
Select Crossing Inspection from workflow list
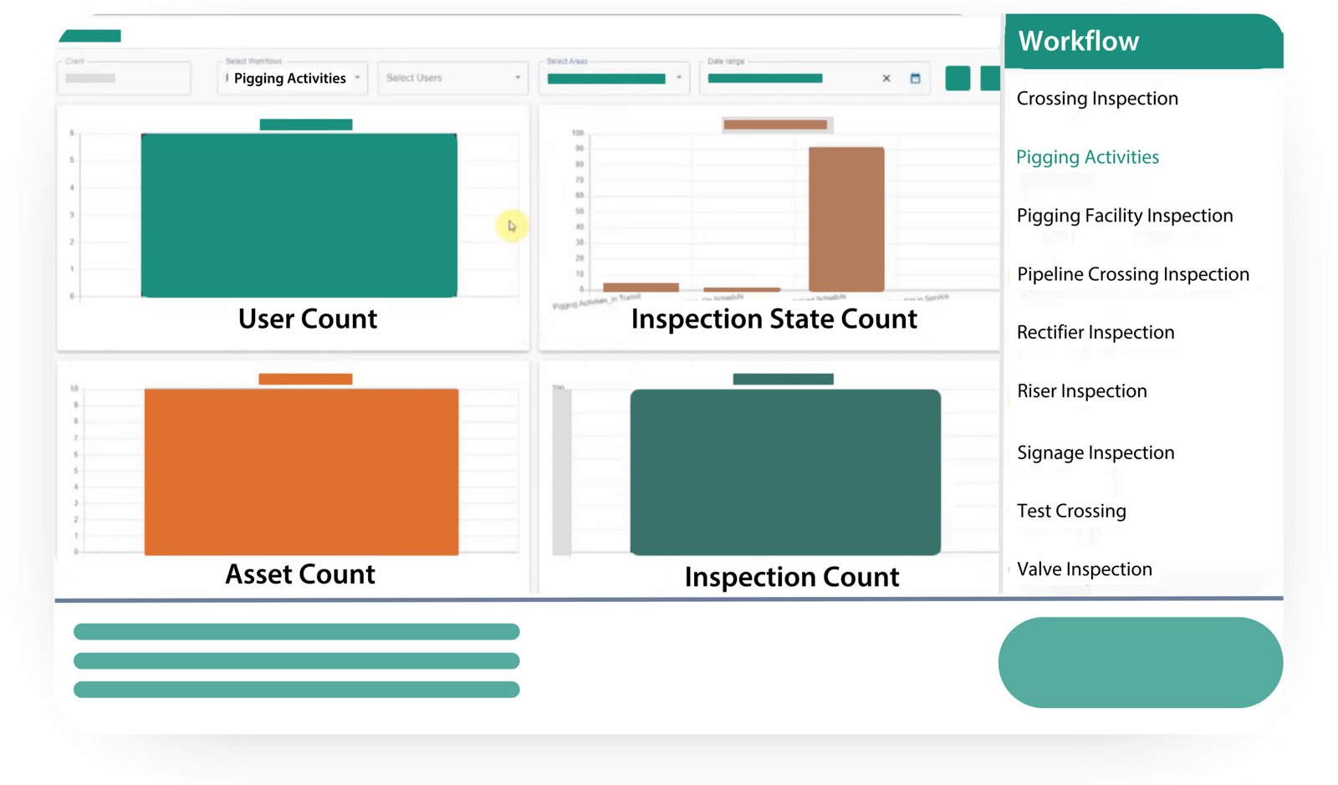(x=1097, y=99)
